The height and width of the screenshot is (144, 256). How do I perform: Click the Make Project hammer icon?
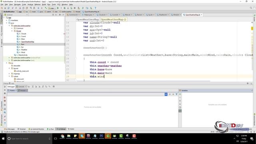(46, 8)
